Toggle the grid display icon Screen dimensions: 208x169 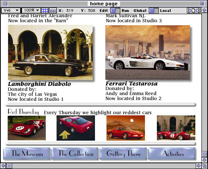(x=45, y=11)
